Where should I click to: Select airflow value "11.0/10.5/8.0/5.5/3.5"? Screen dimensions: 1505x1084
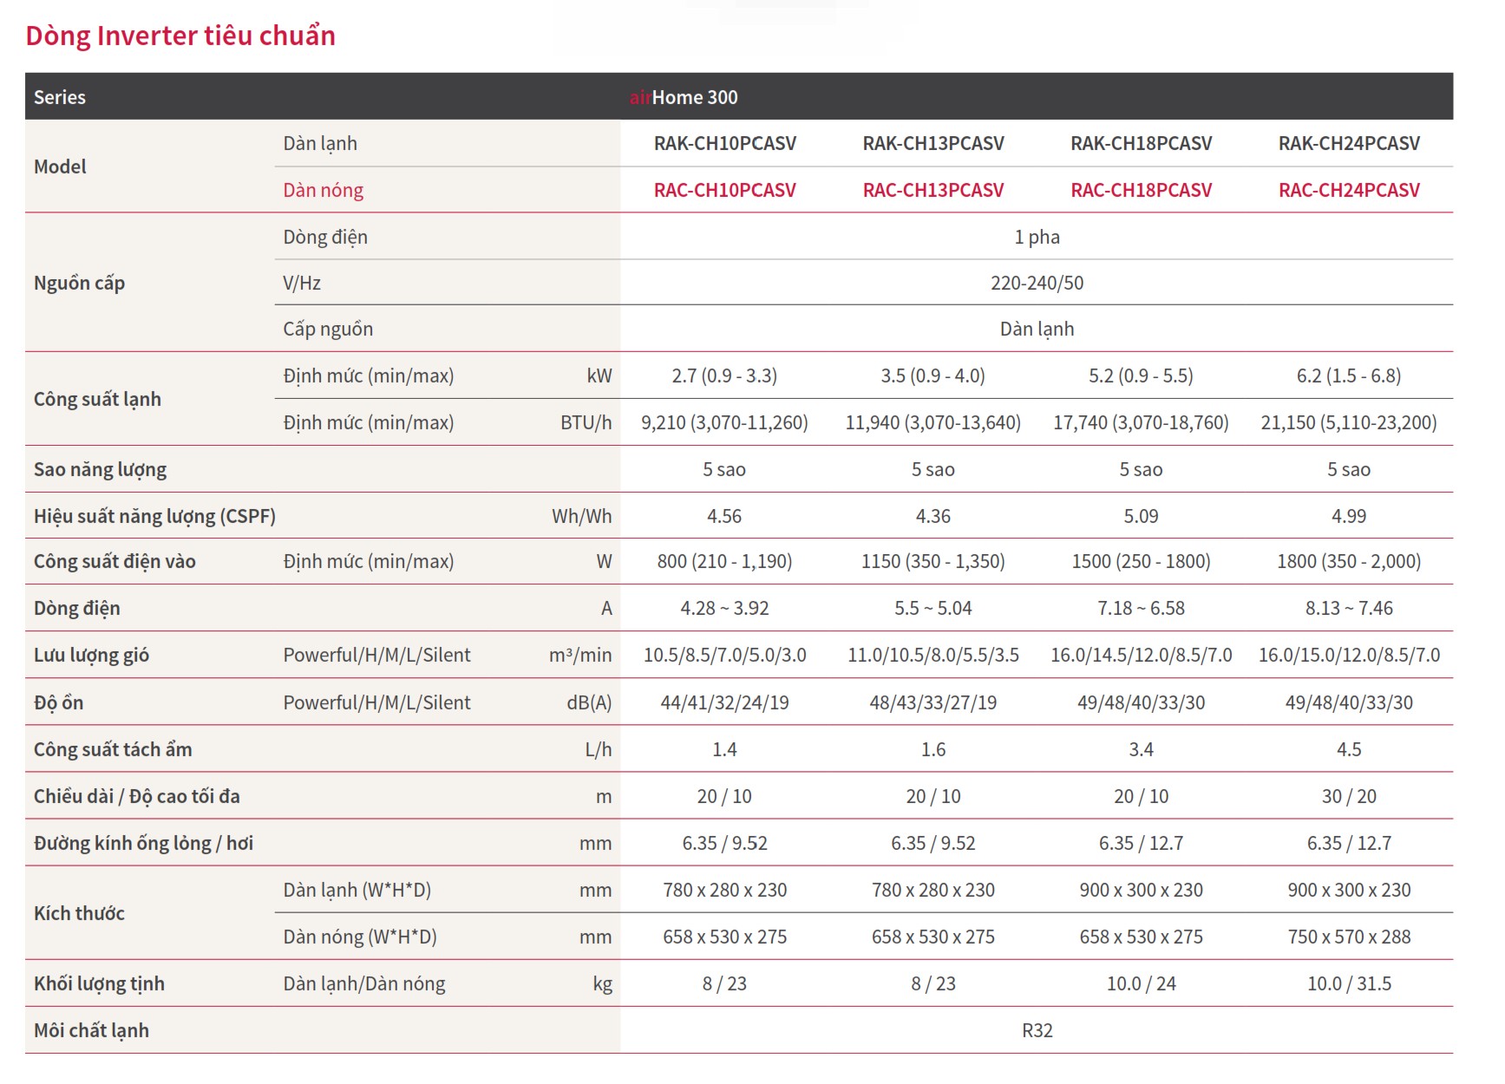click(933, 655)
